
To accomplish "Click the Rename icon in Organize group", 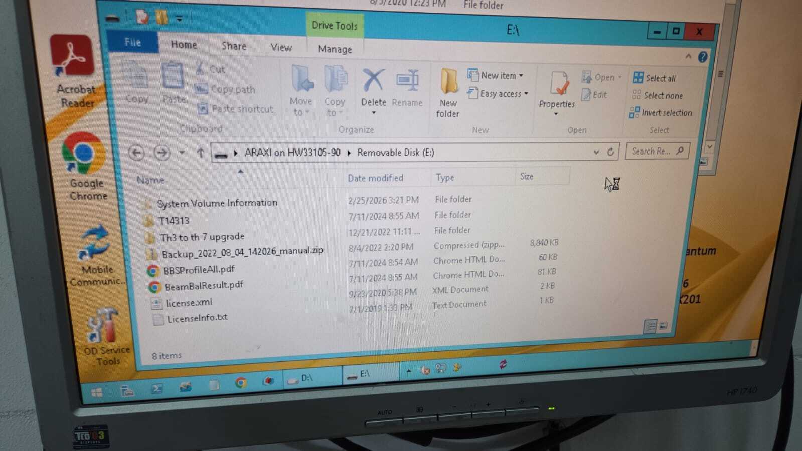I will click(x=407, y=80).
